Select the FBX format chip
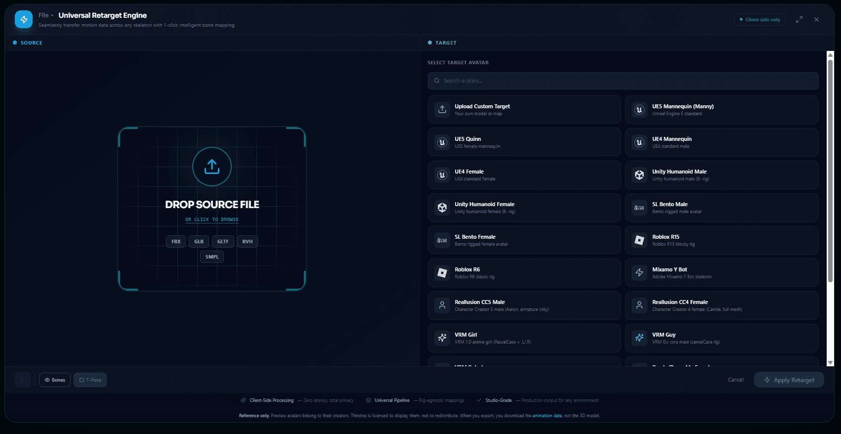Image resolution: width=841 pixels, height=434 pixels. tap(176, 241)
